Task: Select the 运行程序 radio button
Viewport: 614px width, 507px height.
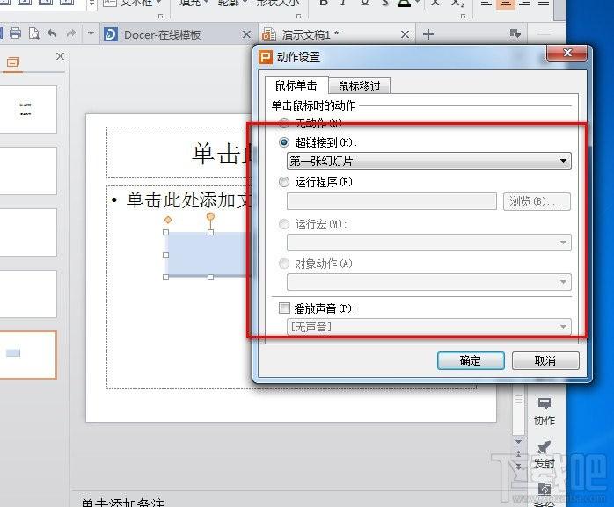Action: [284, 182]
